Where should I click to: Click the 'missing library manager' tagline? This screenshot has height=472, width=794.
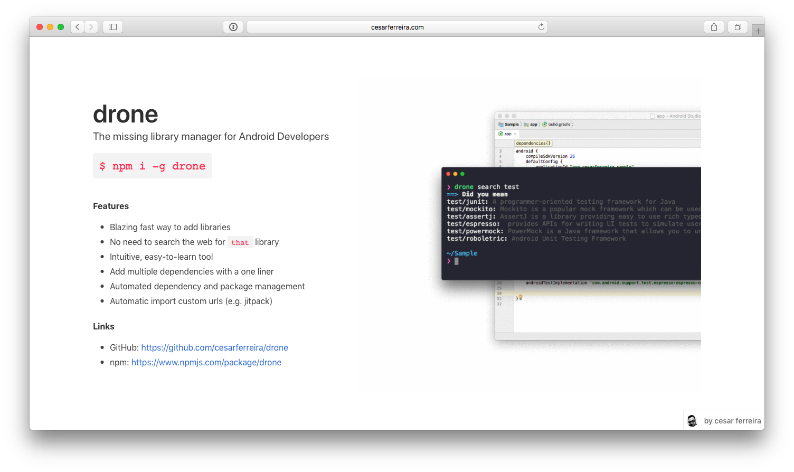tap(211, 136)
